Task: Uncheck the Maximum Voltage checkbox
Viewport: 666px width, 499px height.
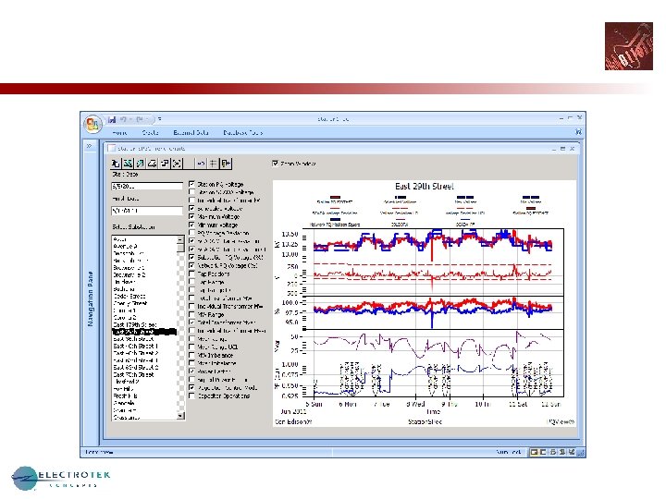Action: (x=191, y=216)
